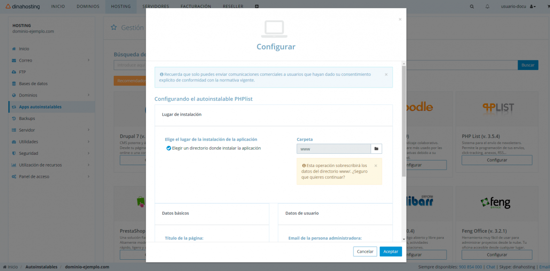Click the dinahosting logo
The height and width of the screenshot is (271, 550).
click(x=23, y=6)
